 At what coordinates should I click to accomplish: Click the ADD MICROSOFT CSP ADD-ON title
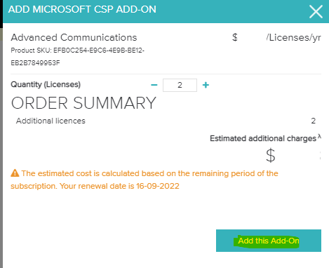tap(82, 10)
